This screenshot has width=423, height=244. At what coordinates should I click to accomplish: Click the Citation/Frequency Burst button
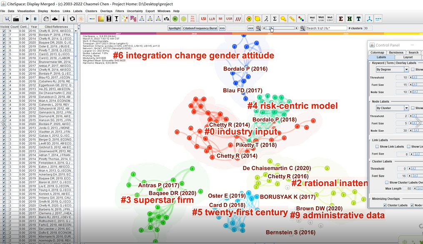pyautogui.click(x=200, y=28)
